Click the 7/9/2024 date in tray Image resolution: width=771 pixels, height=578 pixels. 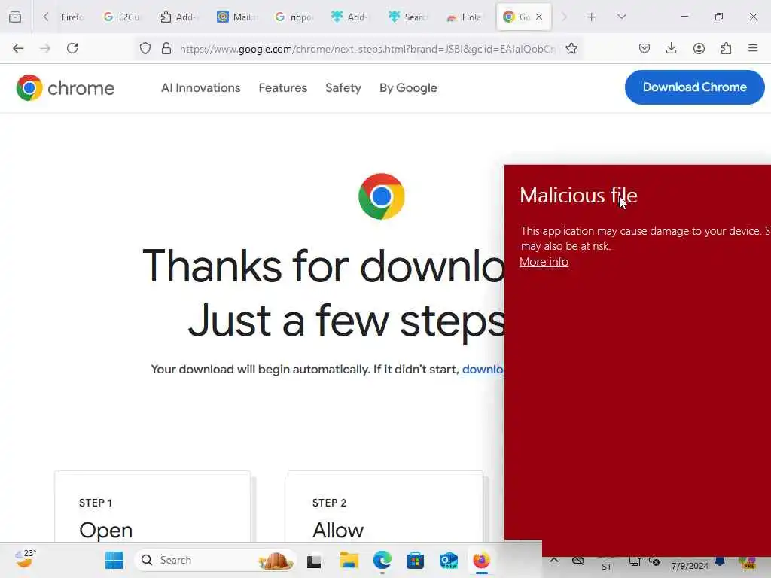(690, 566)
